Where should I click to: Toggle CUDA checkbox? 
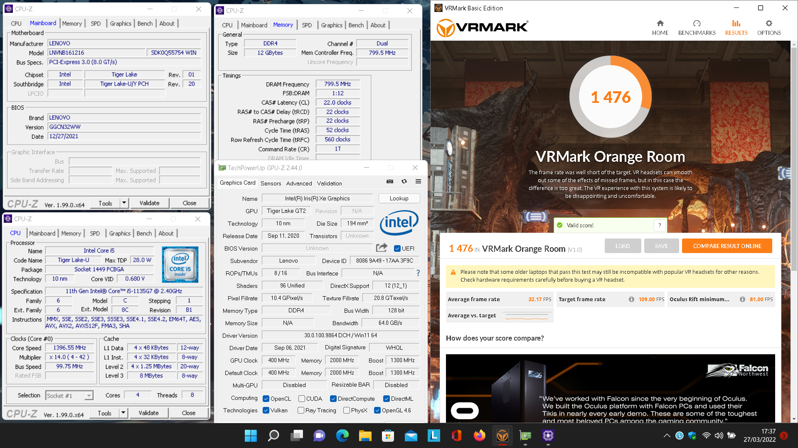point(302,399)
